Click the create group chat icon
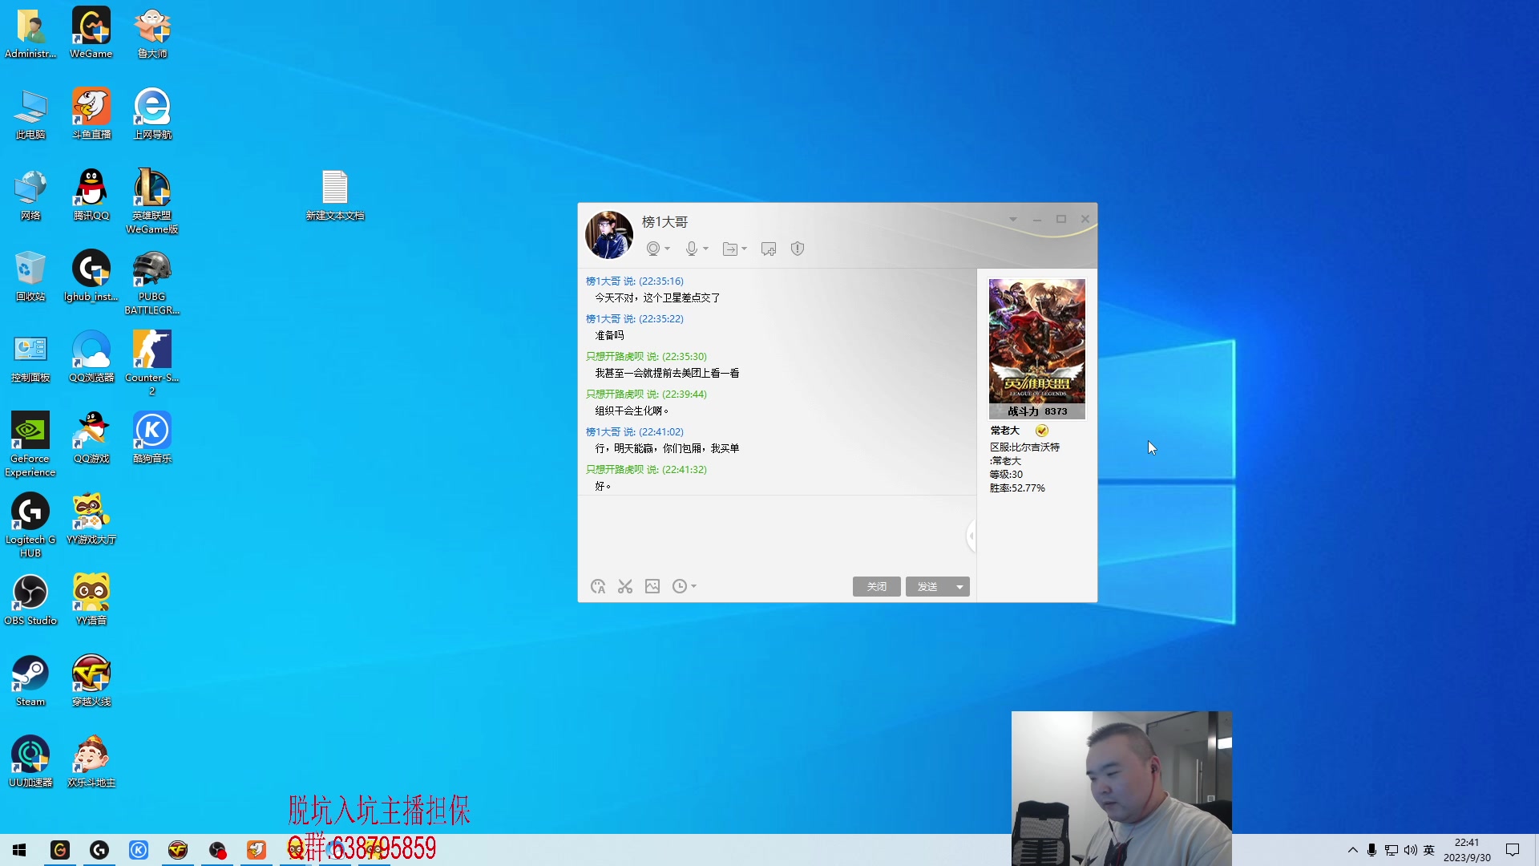This screenshot has height=866, width=1539. (x=768, y=249)
